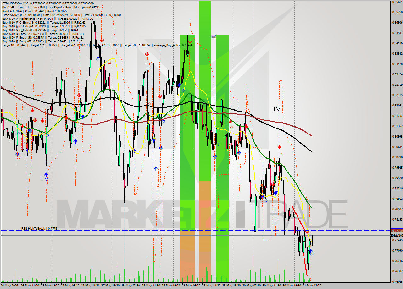The height and width of the screenshot is (289, 403).
Task: Click the '26 May 11:30' time label
Action: pos(30,286)
